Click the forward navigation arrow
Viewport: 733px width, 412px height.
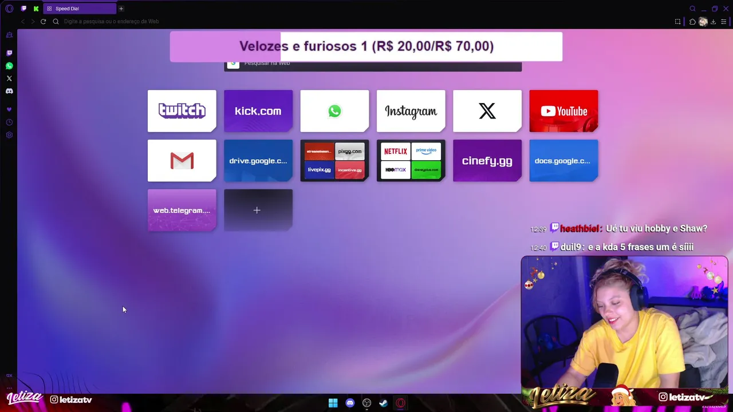33,22
